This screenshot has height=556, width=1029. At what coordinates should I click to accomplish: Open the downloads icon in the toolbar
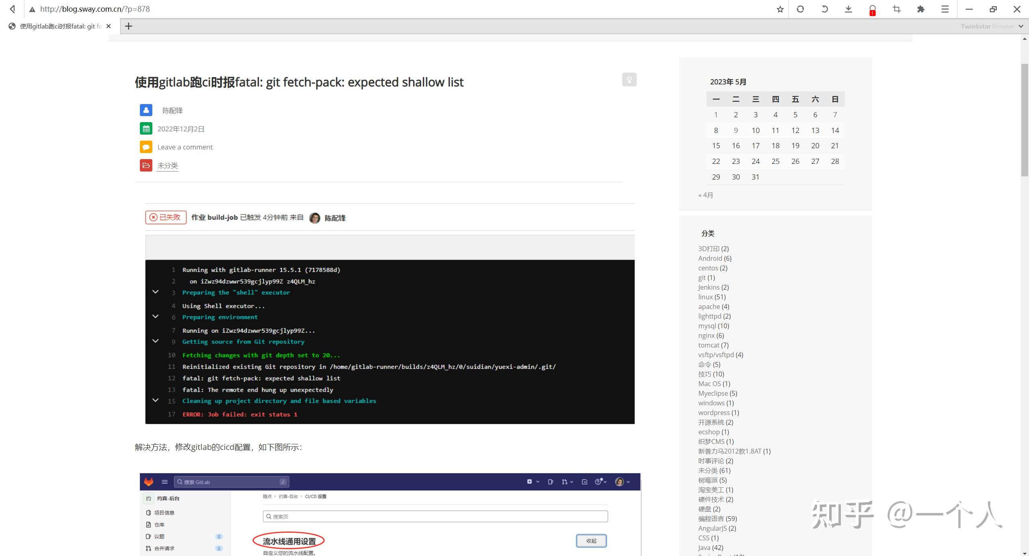coord(848,9)
